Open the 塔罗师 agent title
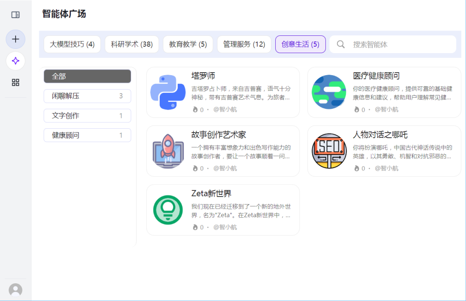Viewport: 466px width, 301px height. (x=203, y=76)
